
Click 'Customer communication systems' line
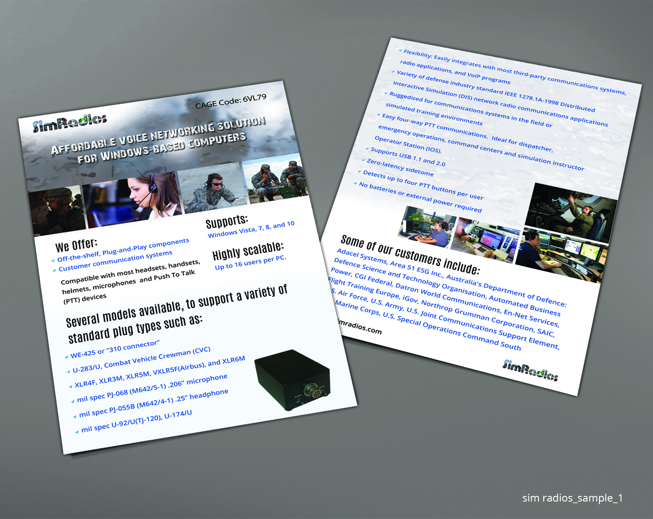[116, 261]
